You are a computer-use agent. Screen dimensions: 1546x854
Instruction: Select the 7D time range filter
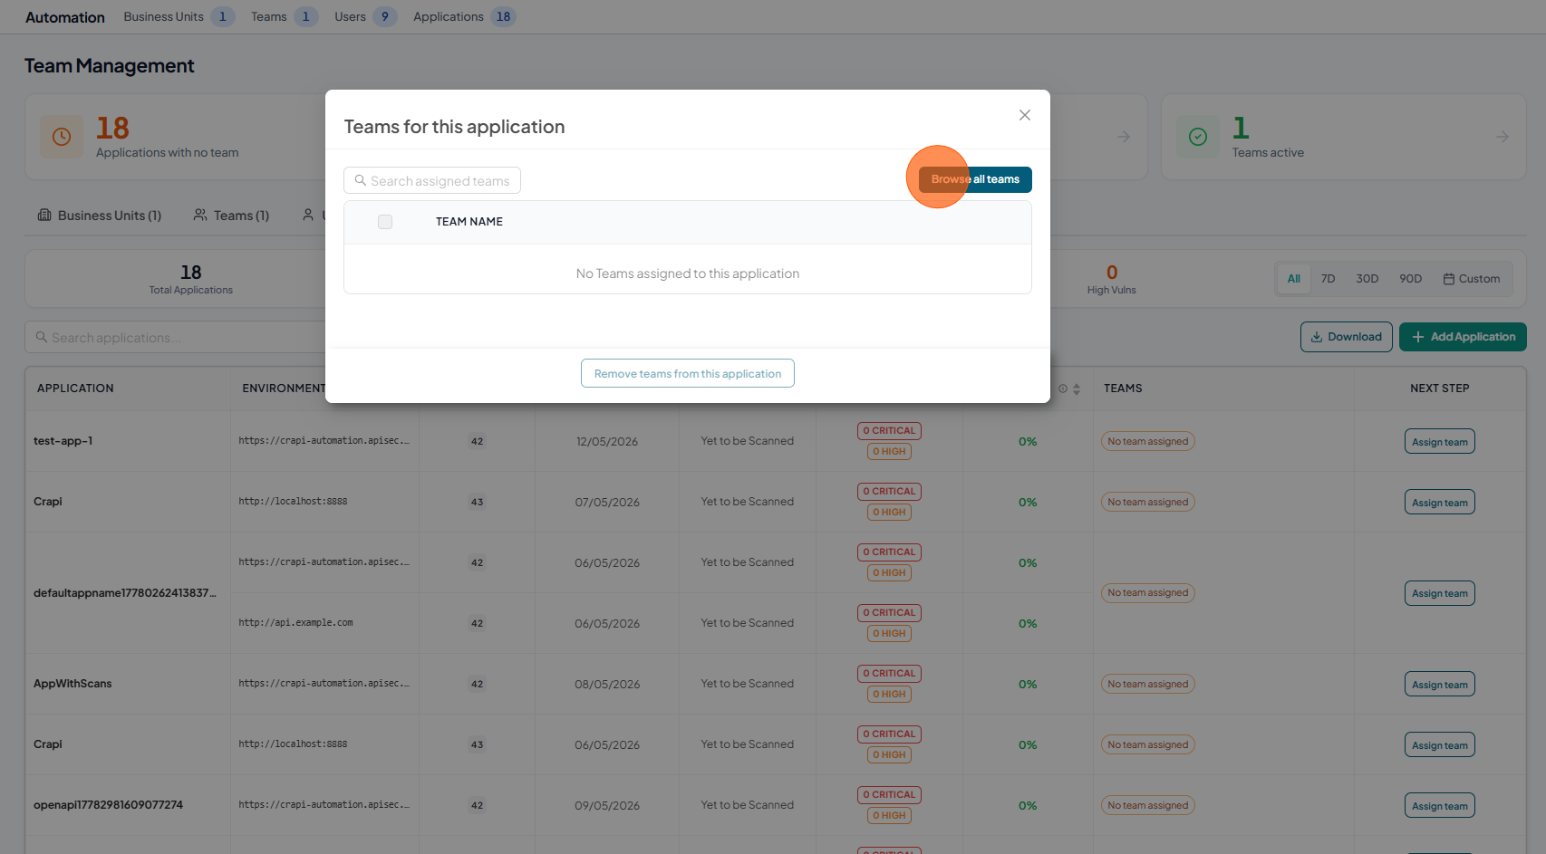tap(1329, 279)
